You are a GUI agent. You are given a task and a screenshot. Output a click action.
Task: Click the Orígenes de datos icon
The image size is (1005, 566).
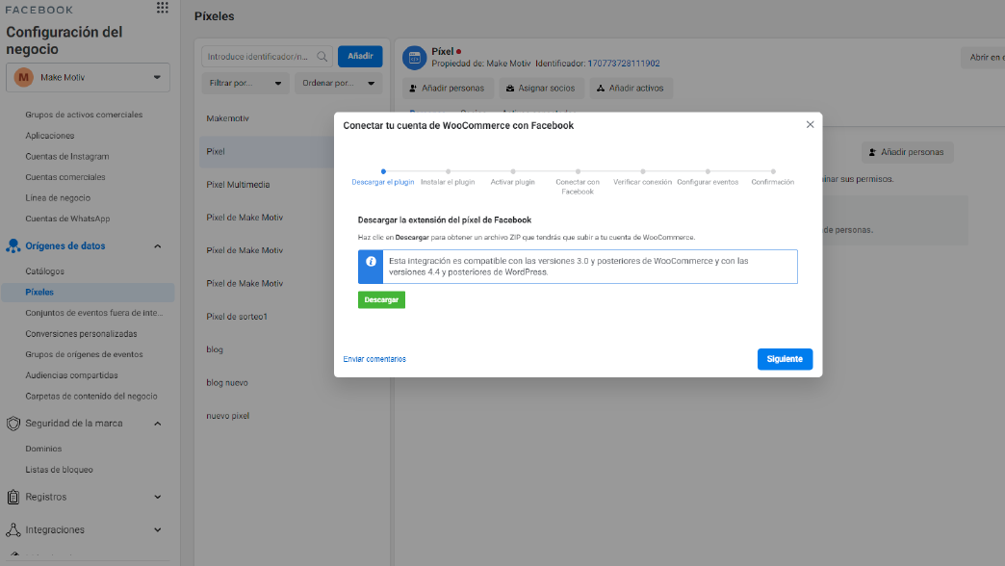(13, 246)
